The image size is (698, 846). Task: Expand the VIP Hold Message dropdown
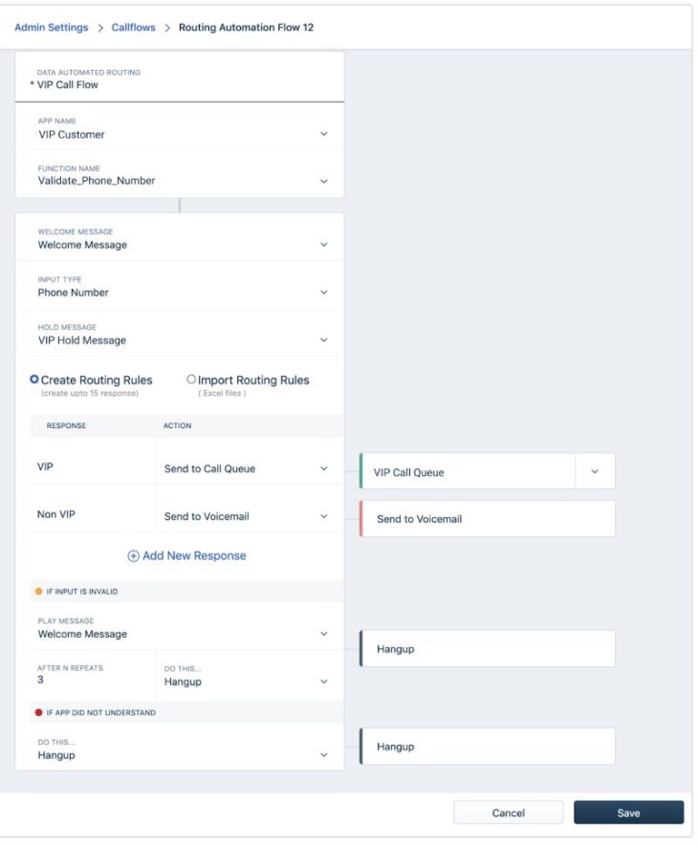pyautogui.click(x=179, y=334)
